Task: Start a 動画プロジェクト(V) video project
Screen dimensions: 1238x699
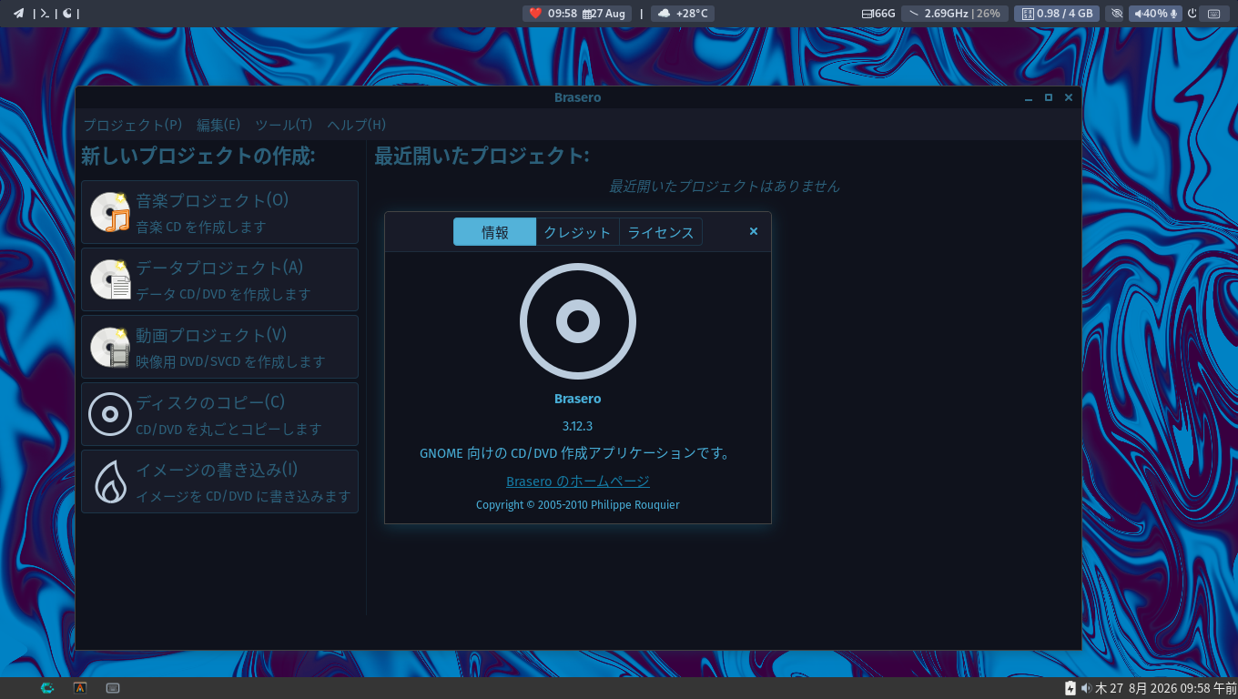Action: (x=219, y=347)
